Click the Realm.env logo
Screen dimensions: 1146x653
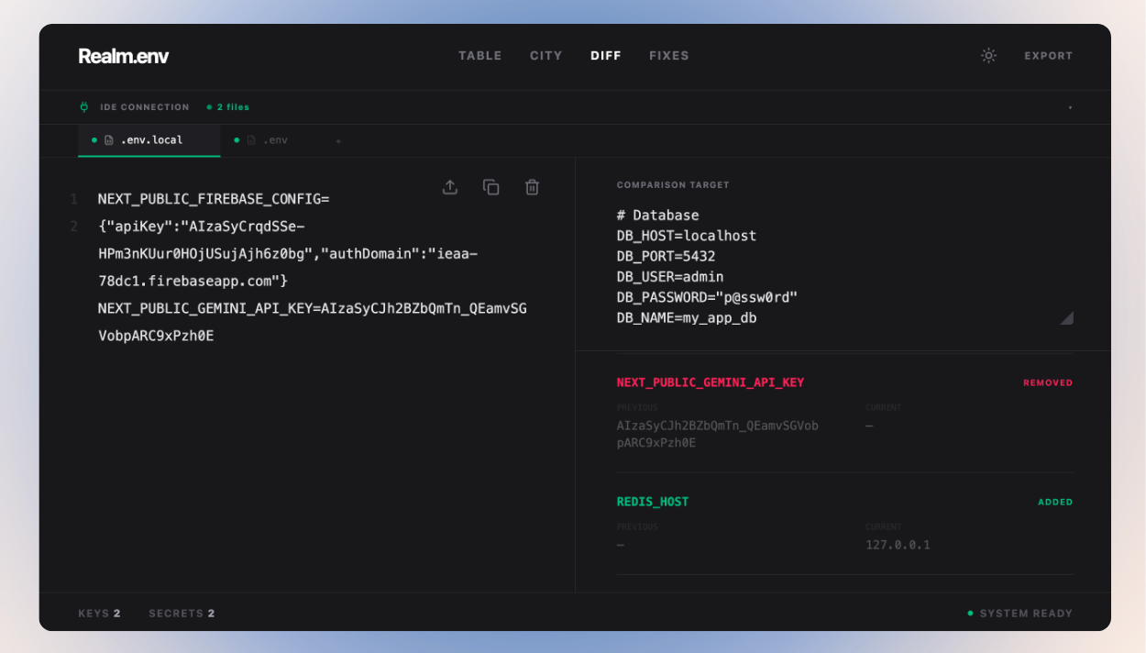[x=124, y=56]
